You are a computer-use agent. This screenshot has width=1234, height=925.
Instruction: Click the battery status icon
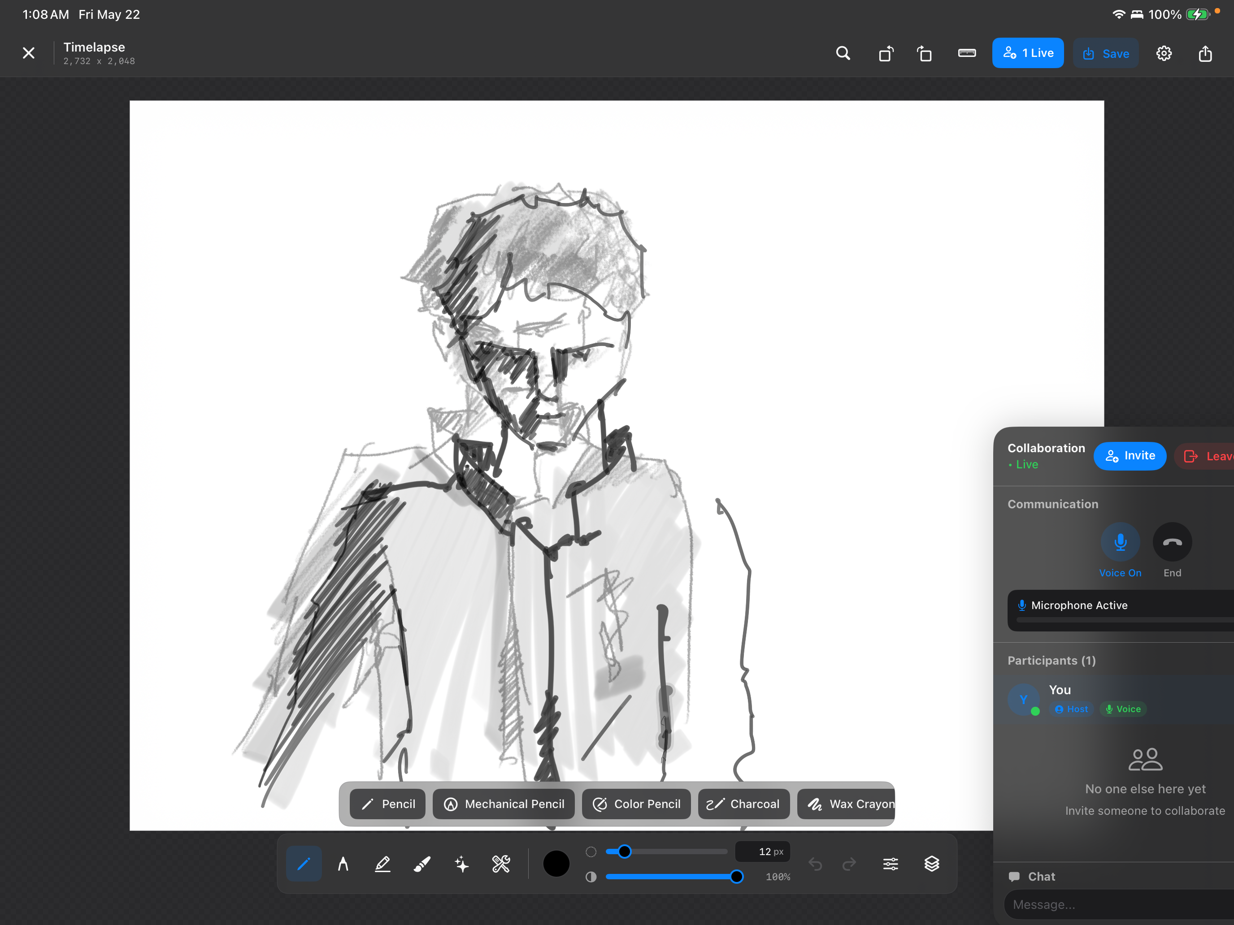coord(1197,14)
